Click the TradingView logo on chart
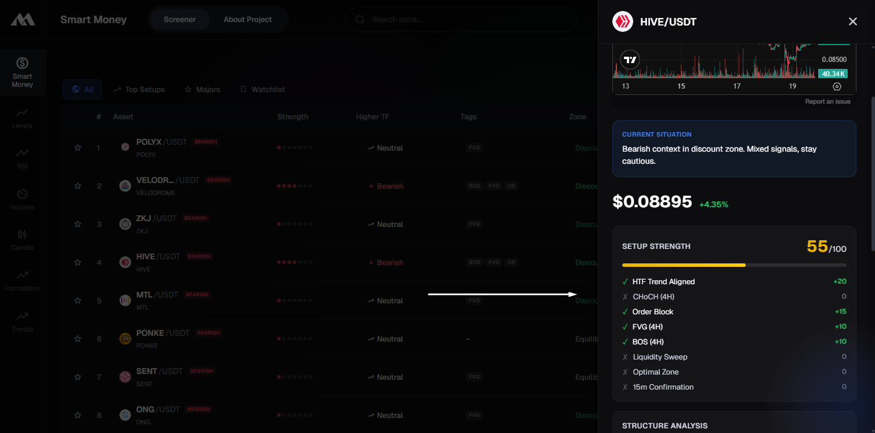This screenshot has height=433, width=875. [630, 60]
